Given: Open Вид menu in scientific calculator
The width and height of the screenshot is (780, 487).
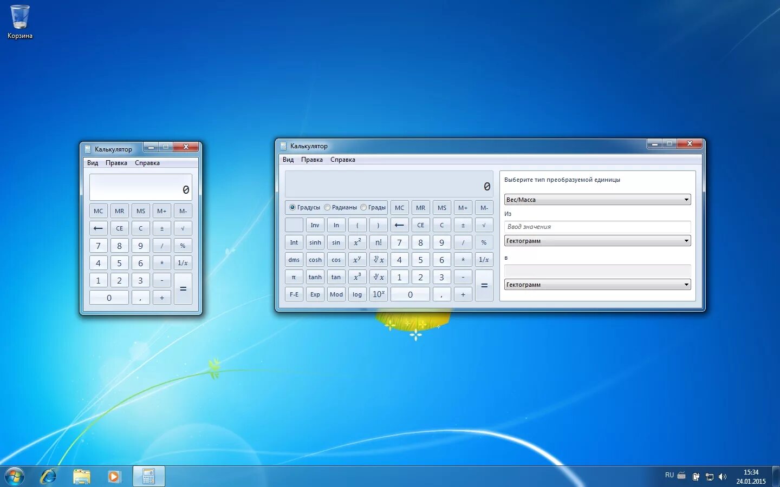Looking at the screenshot, I should click(x=288, y=160).
